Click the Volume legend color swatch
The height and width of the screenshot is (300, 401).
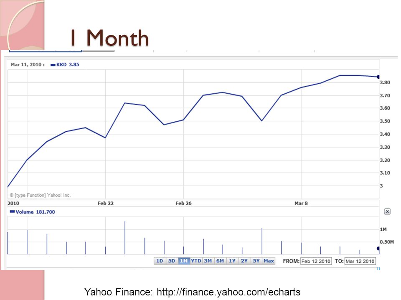pos(12,212)
